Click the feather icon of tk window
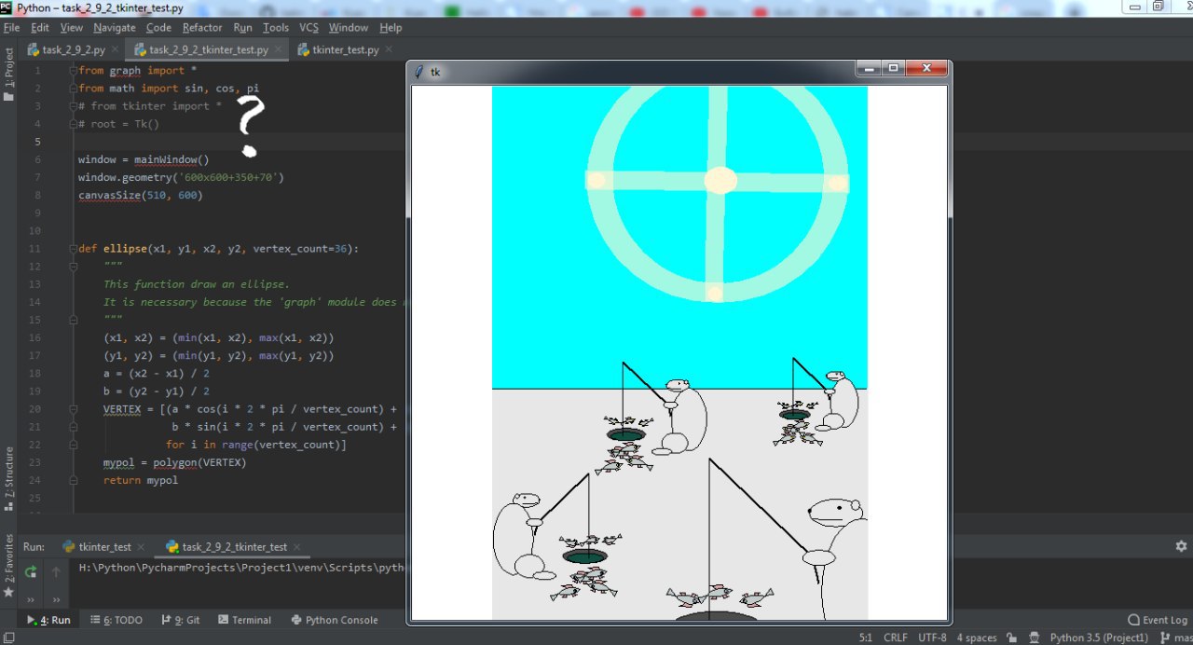 pyautogui.click(x=420, y=72)
